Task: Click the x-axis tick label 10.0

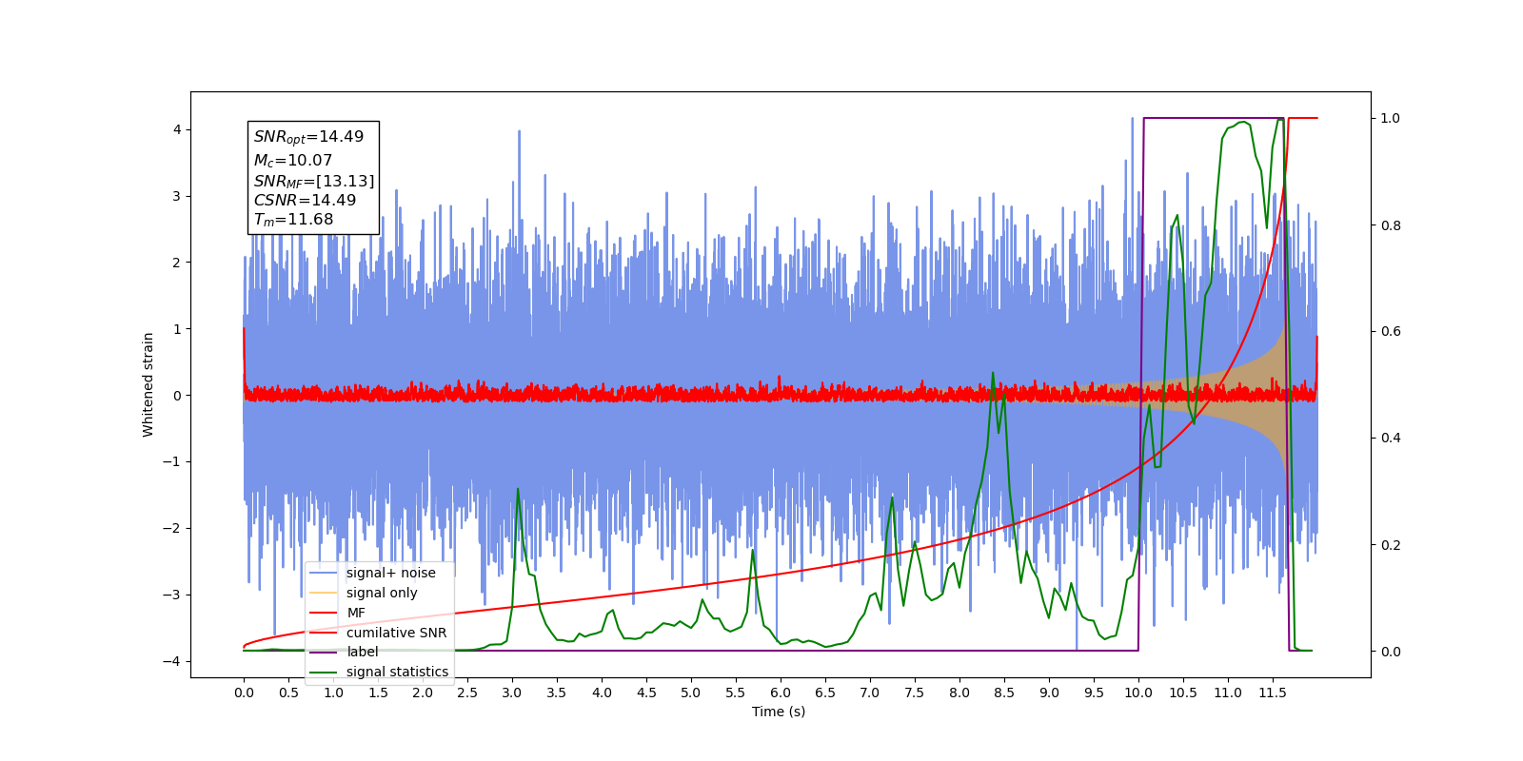Action: click(x=1138, y=693)
